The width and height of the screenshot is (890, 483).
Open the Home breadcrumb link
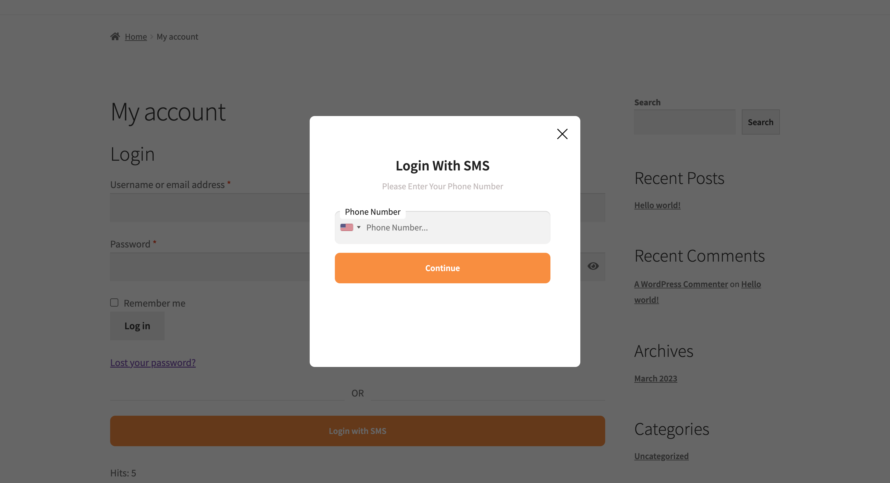click(x=136, y=36)
